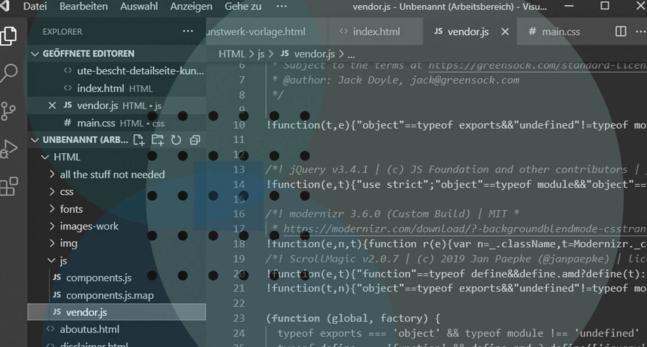Screen dimensions: 647x347
Task: Click the modernizr 3.6.0 Custom Build comment
Action: tap(393, 214)
